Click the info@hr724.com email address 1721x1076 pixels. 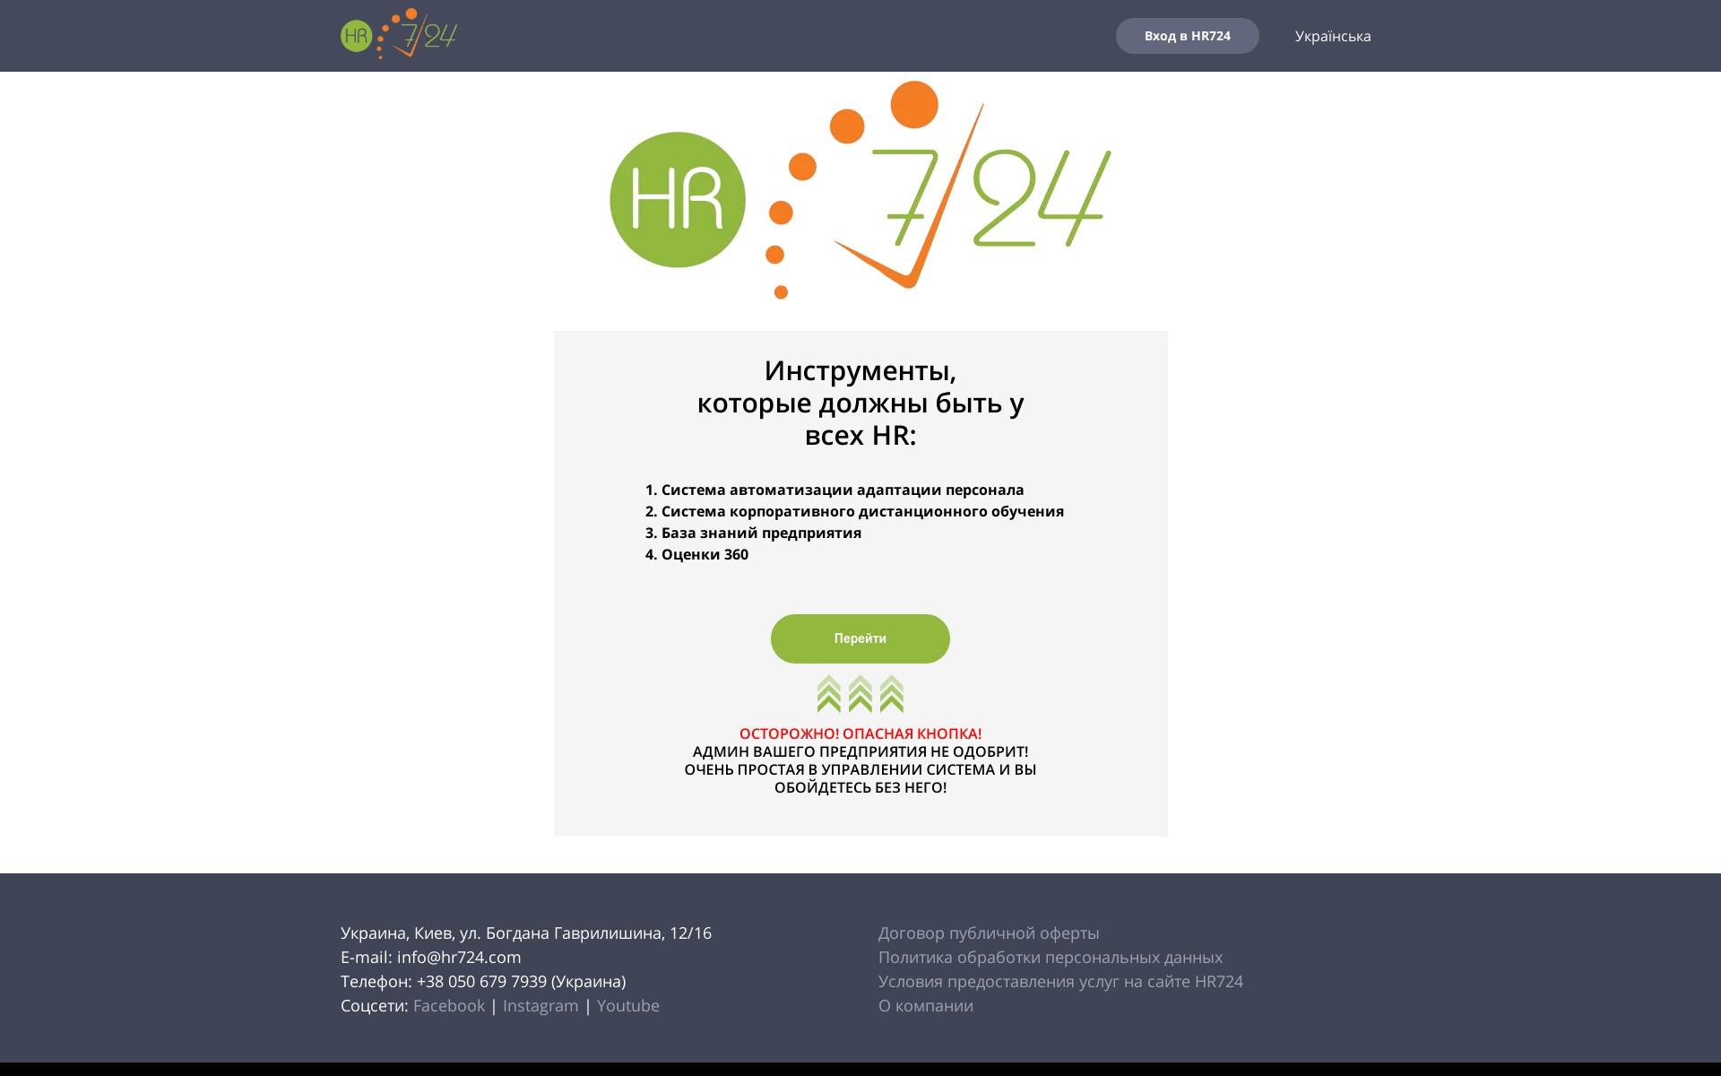(458, 957)
